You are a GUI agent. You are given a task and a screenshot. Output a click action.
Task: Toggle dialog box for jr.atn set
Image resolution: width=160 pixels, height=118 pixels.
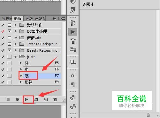[9, 57]
